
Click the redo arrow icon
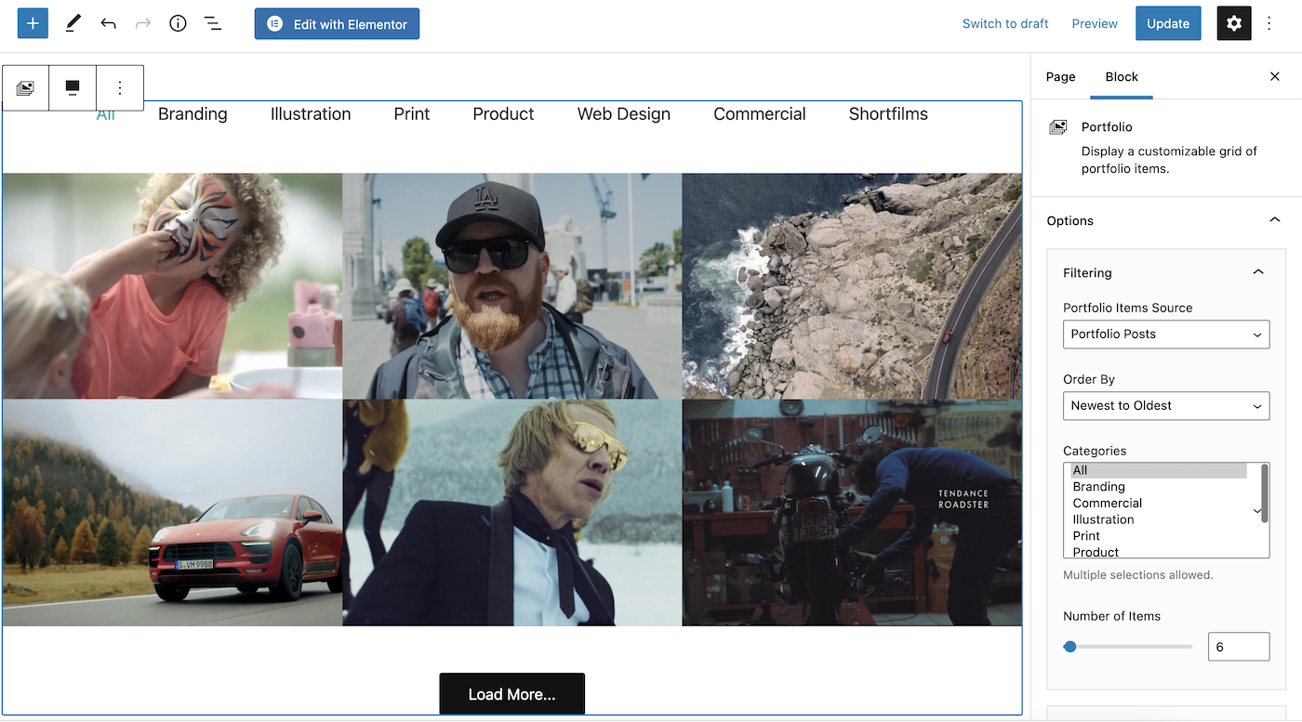[143, 23]
